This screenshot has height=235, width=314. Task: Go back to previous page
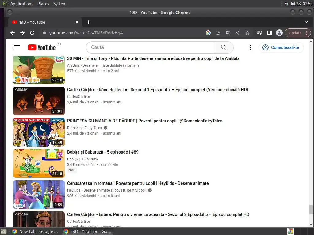(x=12, y=33)
